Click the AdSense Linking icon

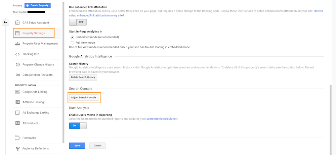coord(17,102)
